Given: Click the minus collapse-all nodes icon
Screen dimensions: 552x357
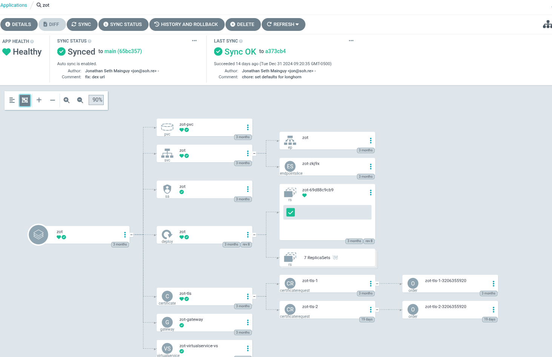Looking at the screenshot, I should click(52, 100).
